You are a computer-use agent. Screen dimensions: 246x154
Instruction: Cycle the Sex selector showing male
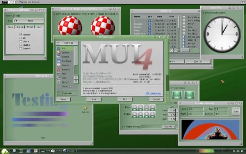(x=29, y=21)
